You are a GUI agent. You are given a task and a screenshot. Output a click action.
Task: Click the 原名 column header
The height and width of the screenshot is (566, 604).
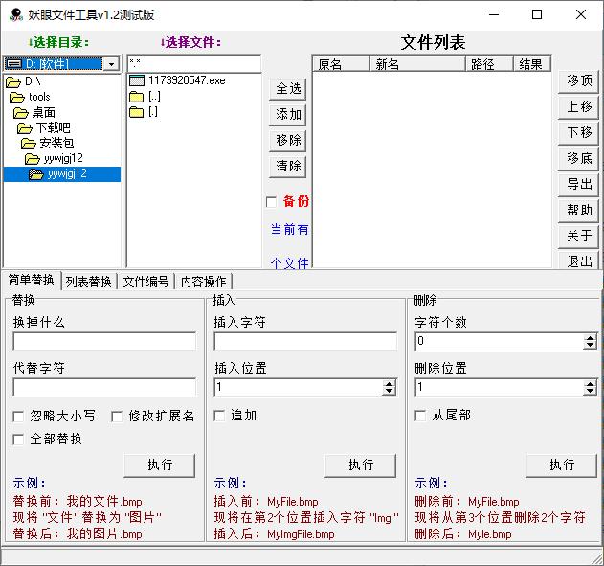pos(342,64)
